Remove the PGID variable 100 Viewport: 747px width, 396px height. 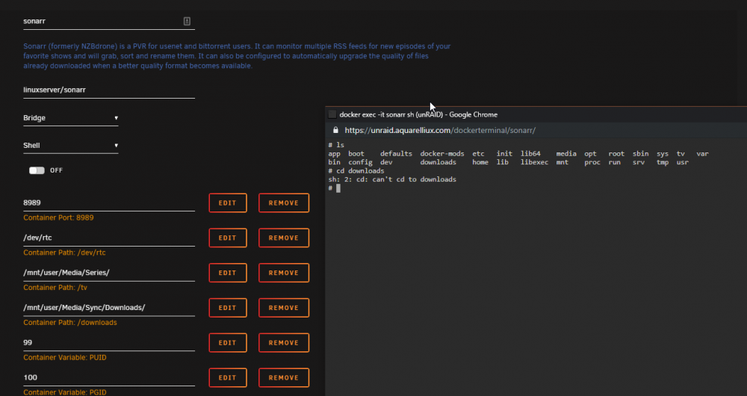coord(283,378)
